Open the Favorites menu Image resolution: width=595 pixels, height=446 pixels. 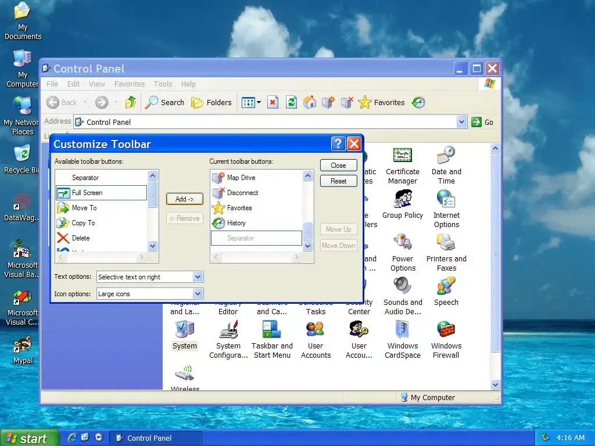[130, 84]
